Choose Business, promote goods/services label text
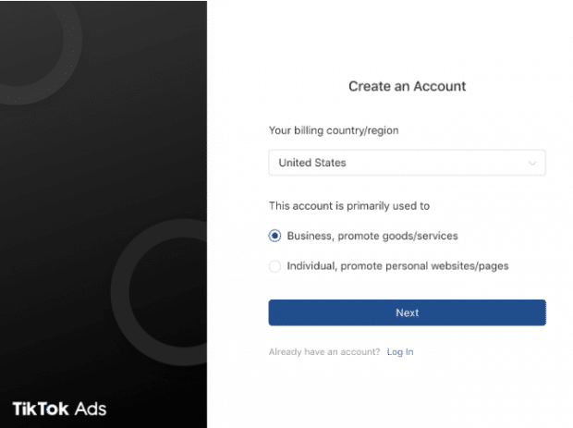Image resolution: width=573 pixels, height=428 pixels. 372,236
